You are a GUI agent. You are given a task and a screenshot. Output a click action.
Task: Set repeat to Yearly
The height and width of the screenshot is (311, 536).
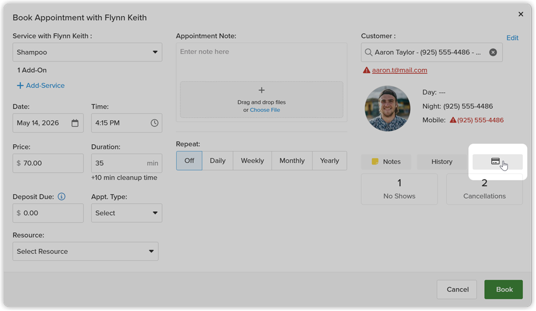point(330,161)
